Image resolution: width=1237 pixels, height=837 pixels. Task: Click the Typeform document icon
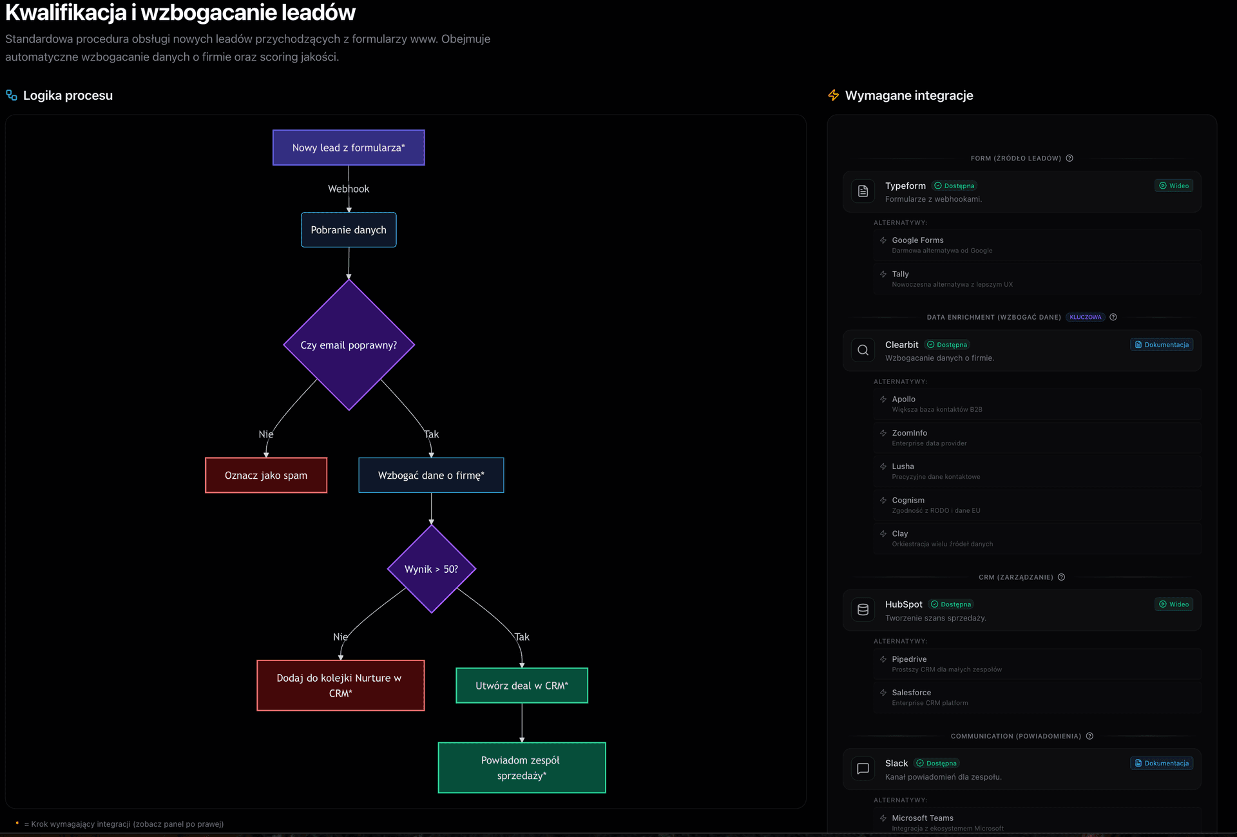tap(863, 191)
